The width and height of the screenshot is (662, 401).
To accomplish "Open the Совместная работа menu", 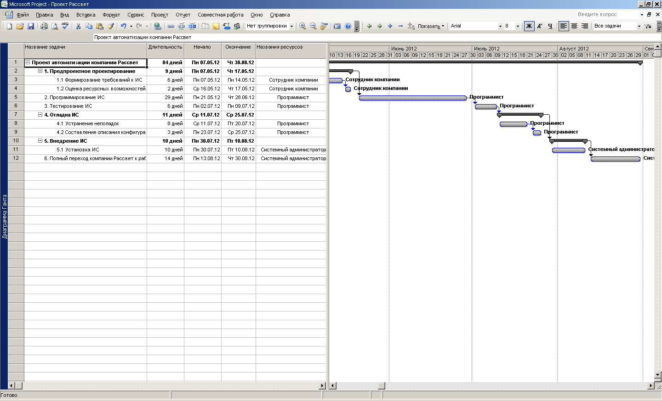I will tap(221, 15).
